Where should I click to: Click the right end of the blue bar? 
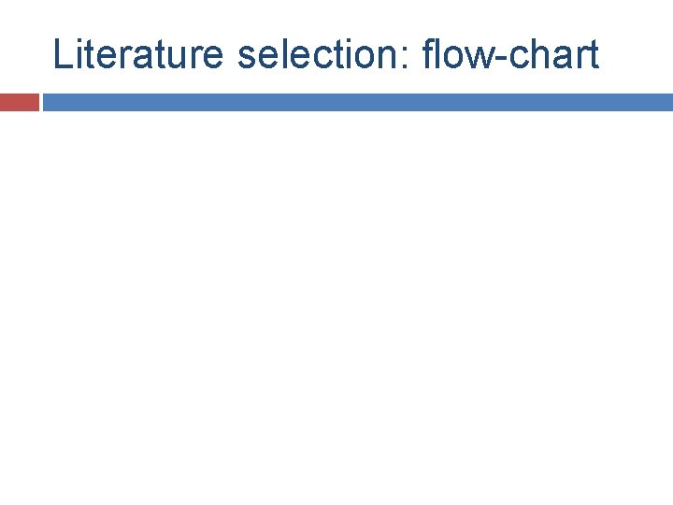coord(666,102)
